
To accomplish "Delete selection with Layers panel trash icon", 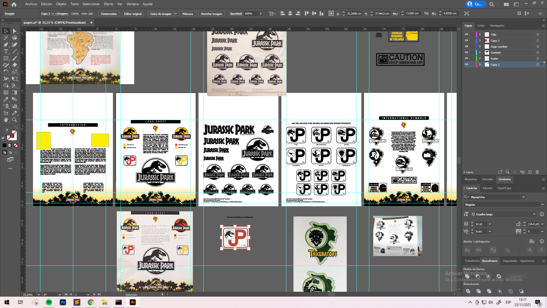I will point(537,172).
